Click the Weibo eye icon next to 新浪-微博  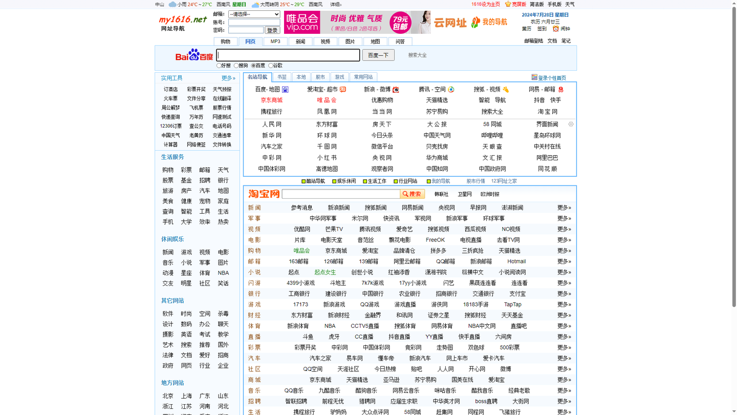click(396, 89)
